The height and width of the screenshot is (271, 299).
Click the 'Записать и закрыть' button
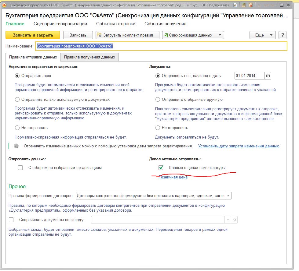[33, 35]
